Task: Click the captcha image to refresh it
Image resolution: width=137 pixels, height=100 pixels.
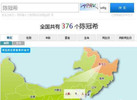Action: (x=89, y=7)
